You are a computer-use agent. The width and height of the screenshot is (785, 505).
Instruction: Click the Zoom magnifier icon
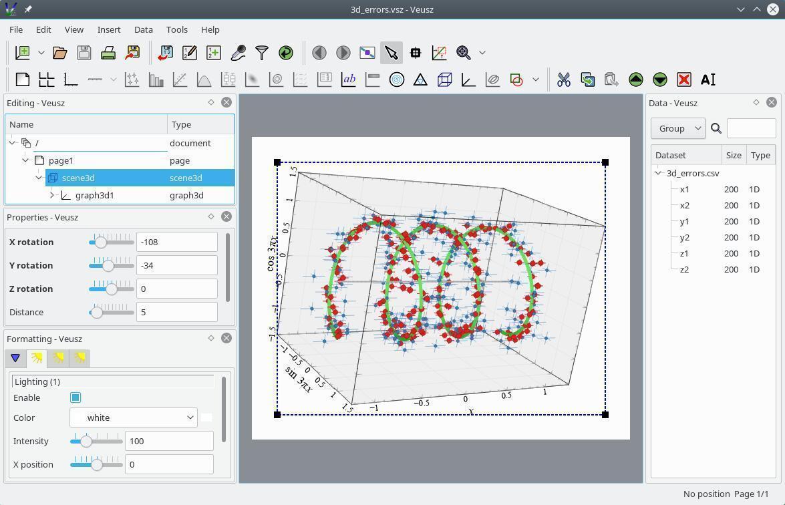point(464,53)
